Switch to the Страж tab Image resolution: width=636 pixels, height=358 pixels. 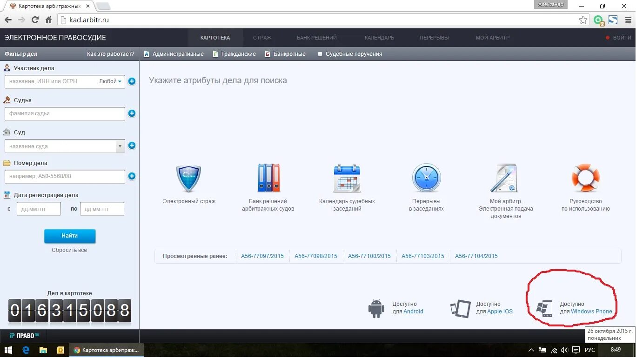point(262,38)
